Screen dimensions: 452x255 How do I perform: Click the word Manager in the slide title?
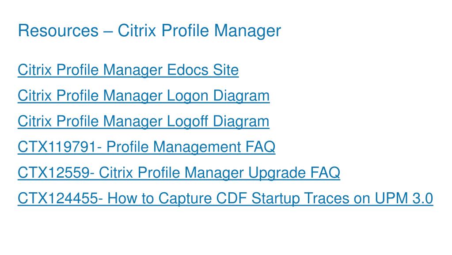pyautogui.click(x=247, y=31)
